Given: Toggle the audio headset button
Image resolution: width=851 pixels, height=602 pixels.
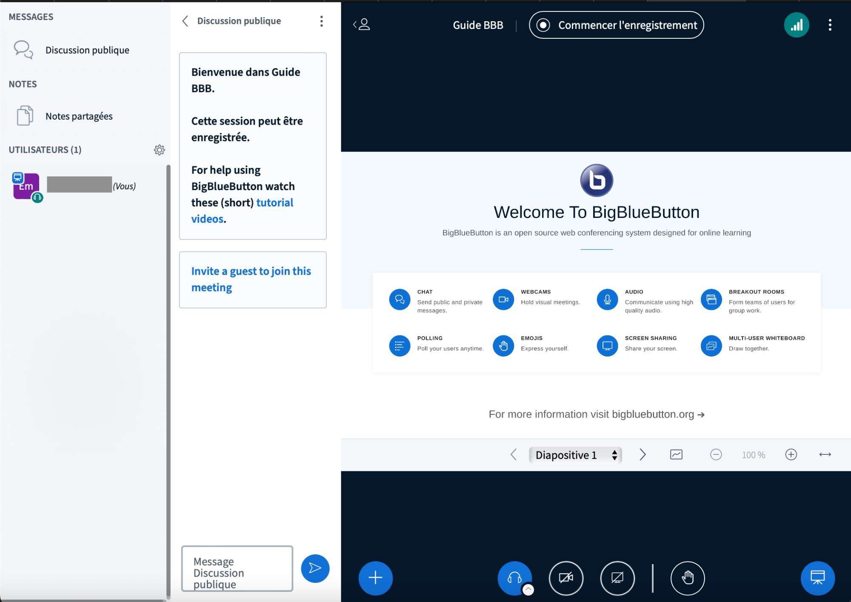Looking at the screenshot, I should 514,578.
